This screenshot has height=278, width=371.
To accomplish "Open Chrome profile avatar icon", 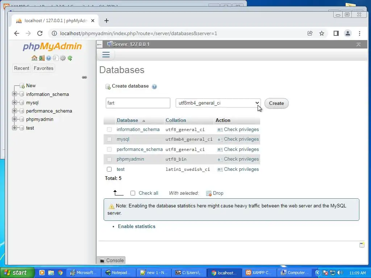I will 347,33.
